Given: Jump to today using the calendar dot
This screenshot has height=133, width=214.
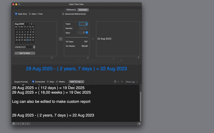Looking at the screenshot, I should (32, 24).
